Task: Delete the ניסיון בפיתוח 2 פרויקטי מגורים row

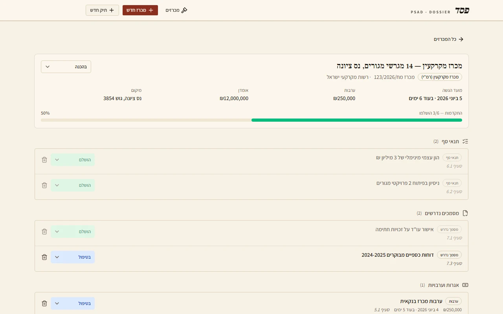Action: [44, 185]
